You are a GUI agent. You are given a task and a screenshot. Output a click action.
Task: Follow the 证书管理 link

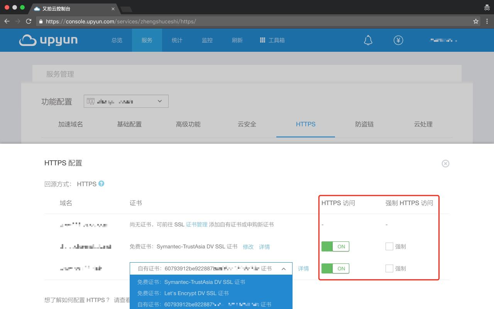tap(196, 224)
